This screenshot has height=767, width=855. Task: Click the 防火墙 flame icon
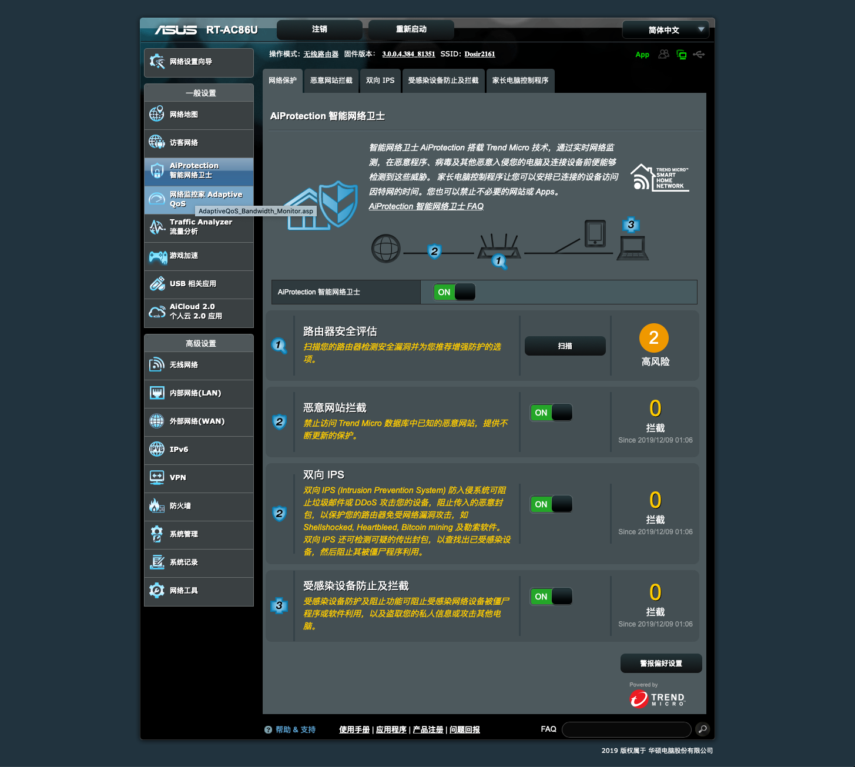coord(157,505)
